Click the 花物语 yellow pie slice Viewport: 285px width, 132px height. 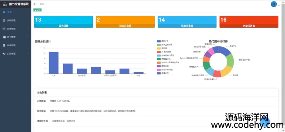tap(227, 71)
